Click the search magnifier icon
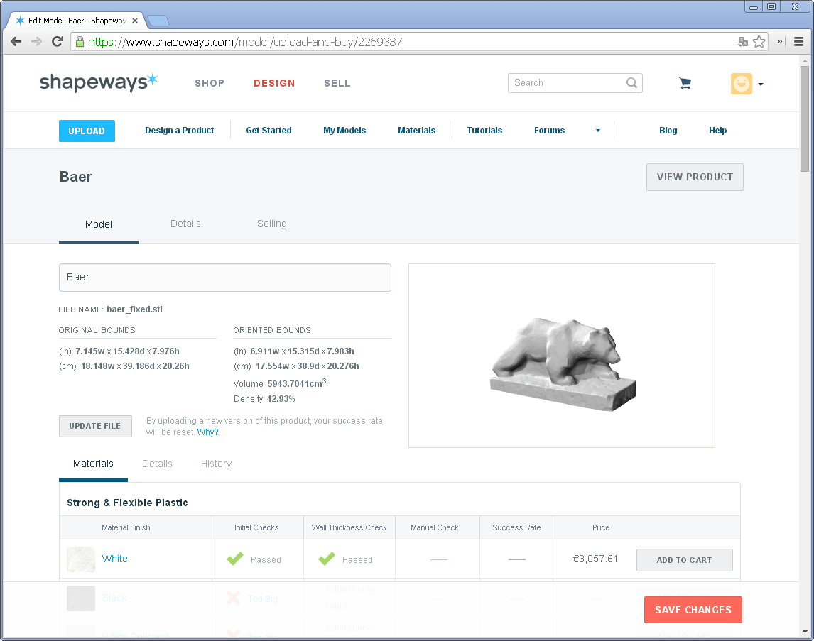Viewport: 814px width, 641px height. [x=631, y=83]
